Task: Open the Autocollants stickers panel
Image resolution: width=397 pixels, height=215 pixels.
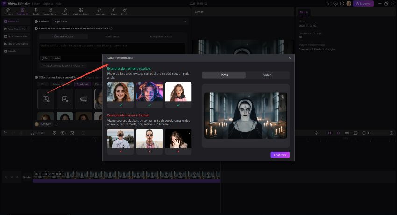Action: point(81,11)
